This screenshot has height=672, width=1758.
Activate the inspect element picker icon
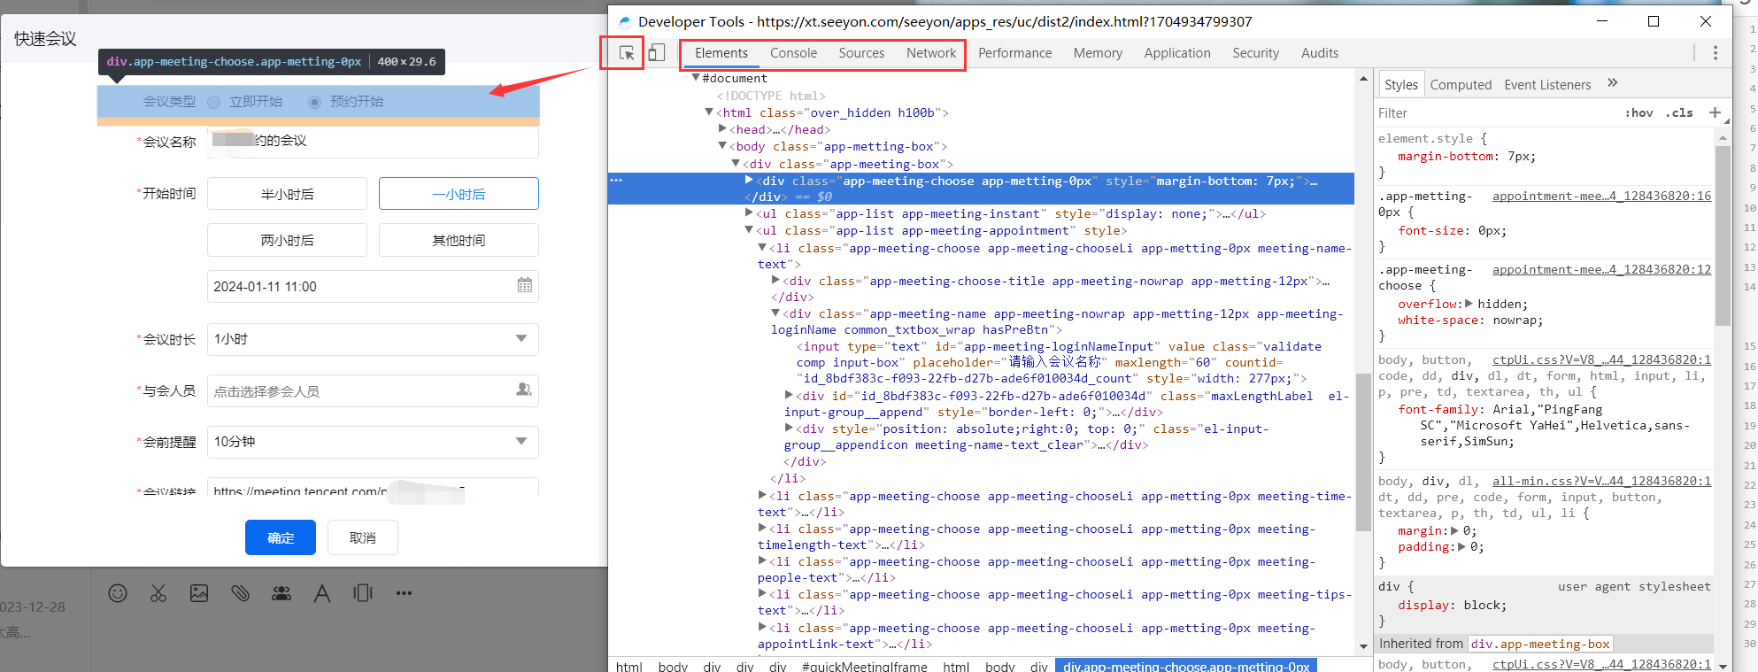[x=626, y=53]
